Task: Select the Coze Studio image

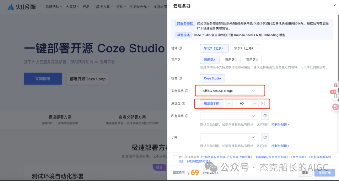Action: (x=212, y=78)
